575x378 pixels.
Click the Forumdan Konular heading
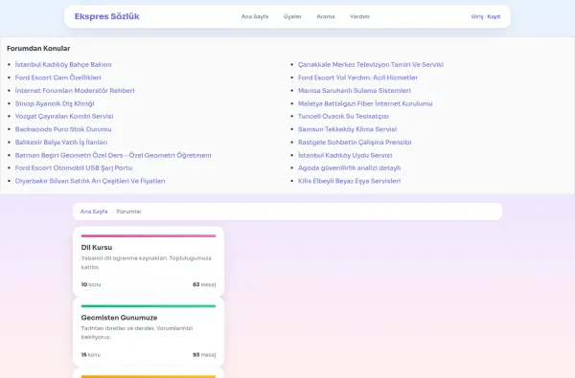pyautogui.click(x=38, y=49)
